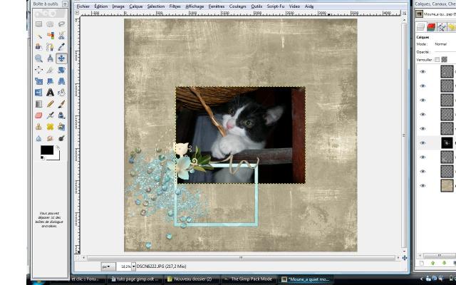Select the Airbrush tool
The height and width of the screenshot is (285, 456).
pyautogui.click(x=50, y=115)
